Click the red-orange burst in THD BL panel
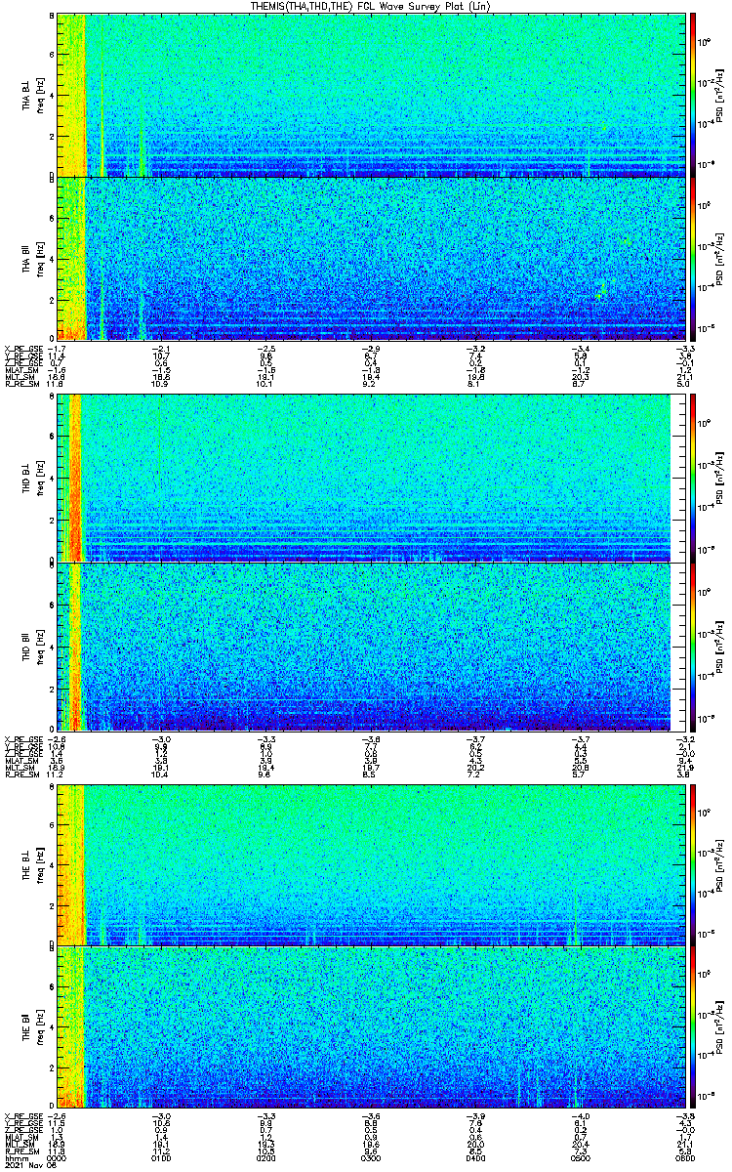 point(76,480)
